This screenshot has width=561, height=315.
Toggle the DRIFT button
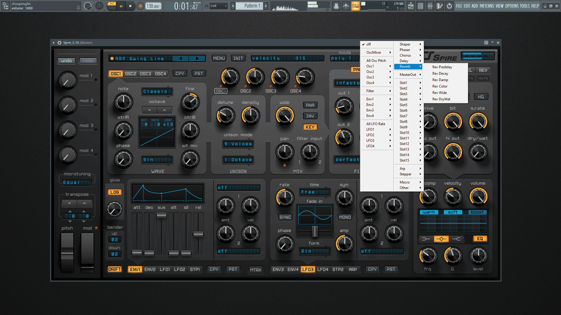coord(115,269)
